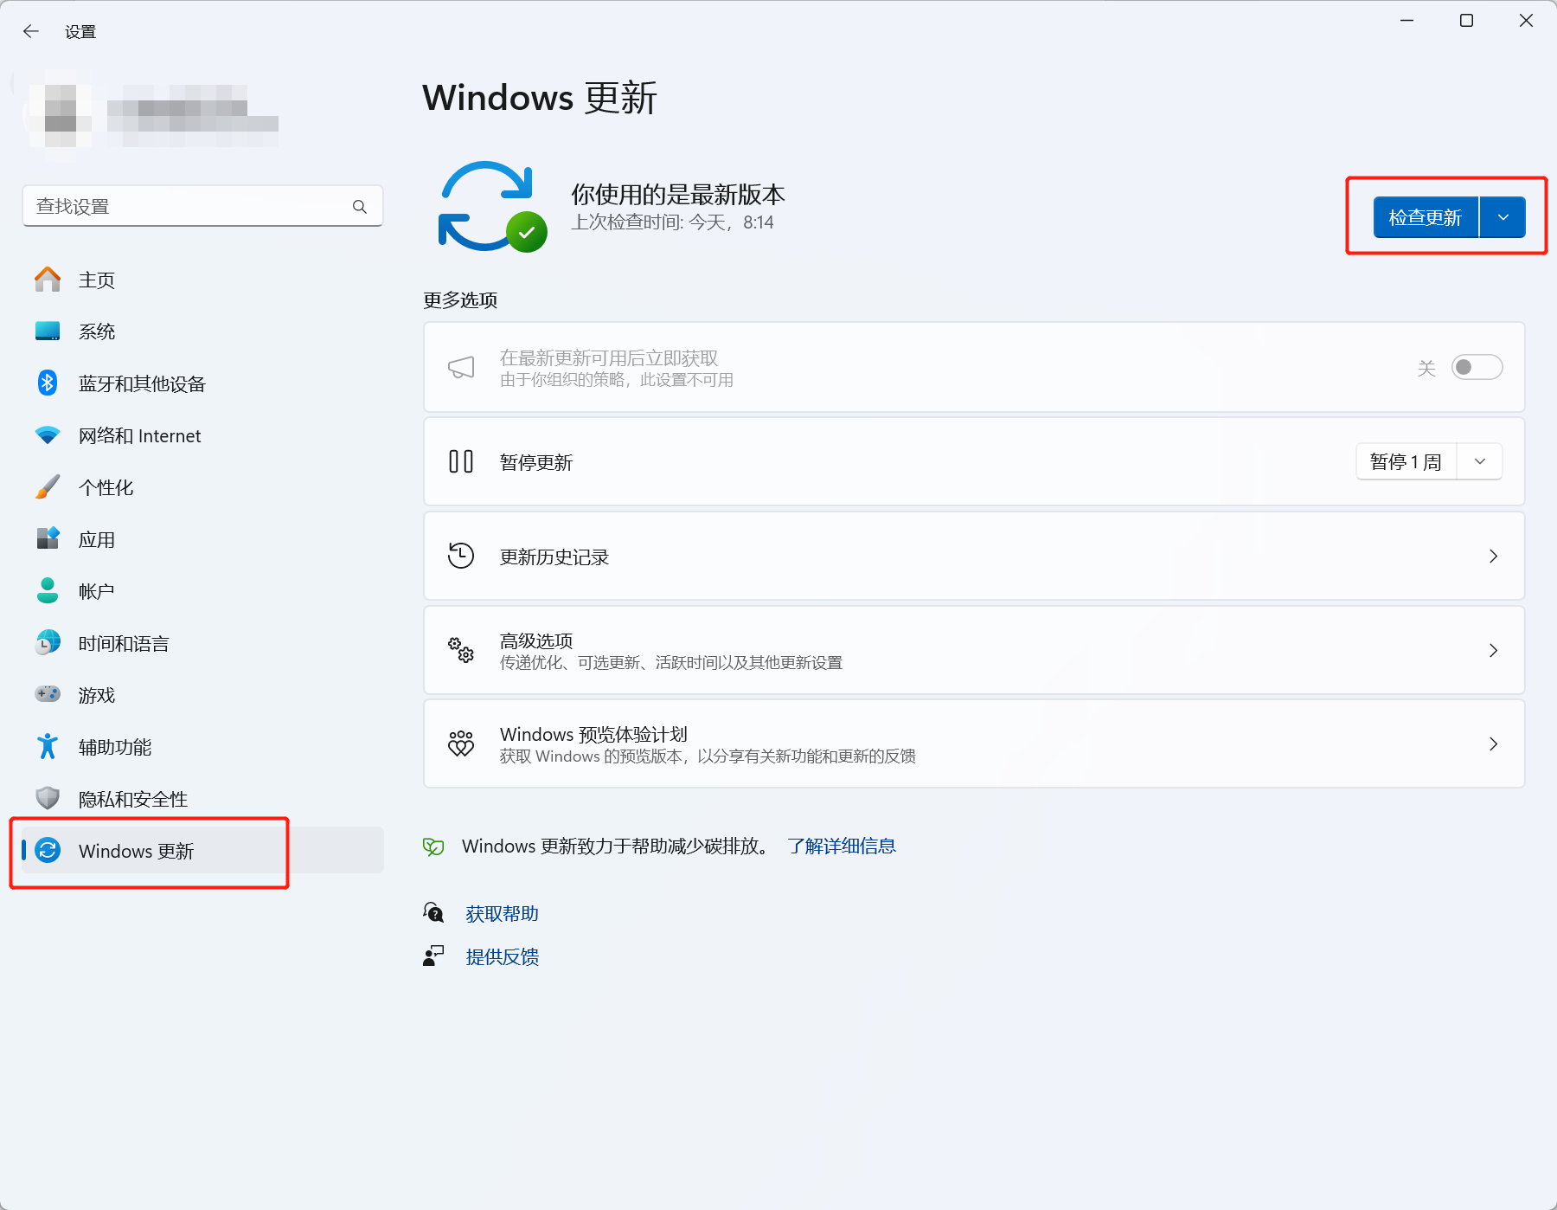Select 时间和语言 in the sidebar
Image resolution: width=1557 pixels, height=1210 pixels.
[x=202, y=643]
